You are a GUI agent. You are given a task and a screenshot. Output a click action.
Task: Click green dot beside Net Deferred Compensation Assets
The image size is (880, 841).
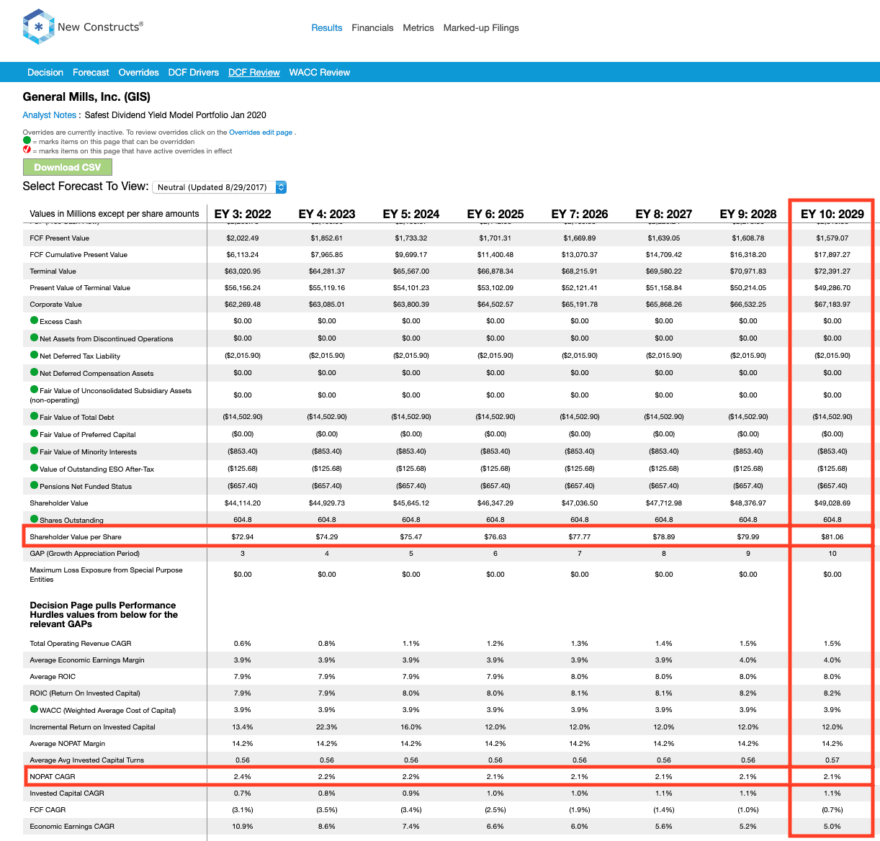[34, 372]
